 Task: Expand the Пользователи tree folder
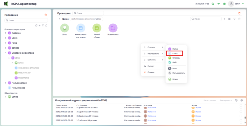click(5, 83)
